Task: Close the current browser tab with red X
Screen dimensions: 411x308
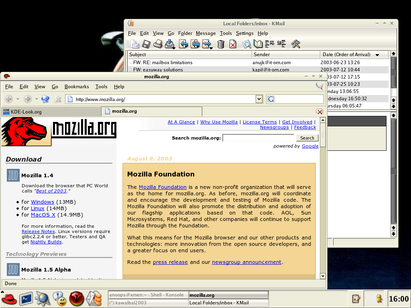Action: (319, 112)
